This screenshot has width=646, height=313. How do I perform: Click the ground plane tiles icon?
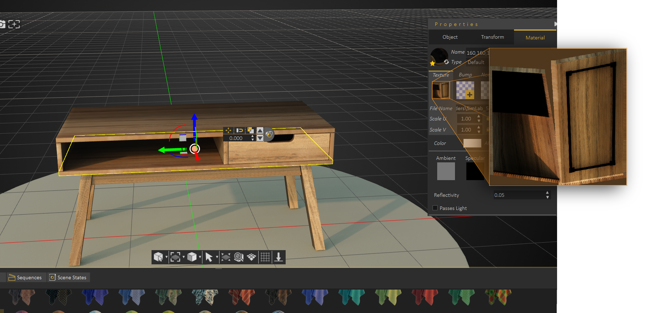(251, 257)
